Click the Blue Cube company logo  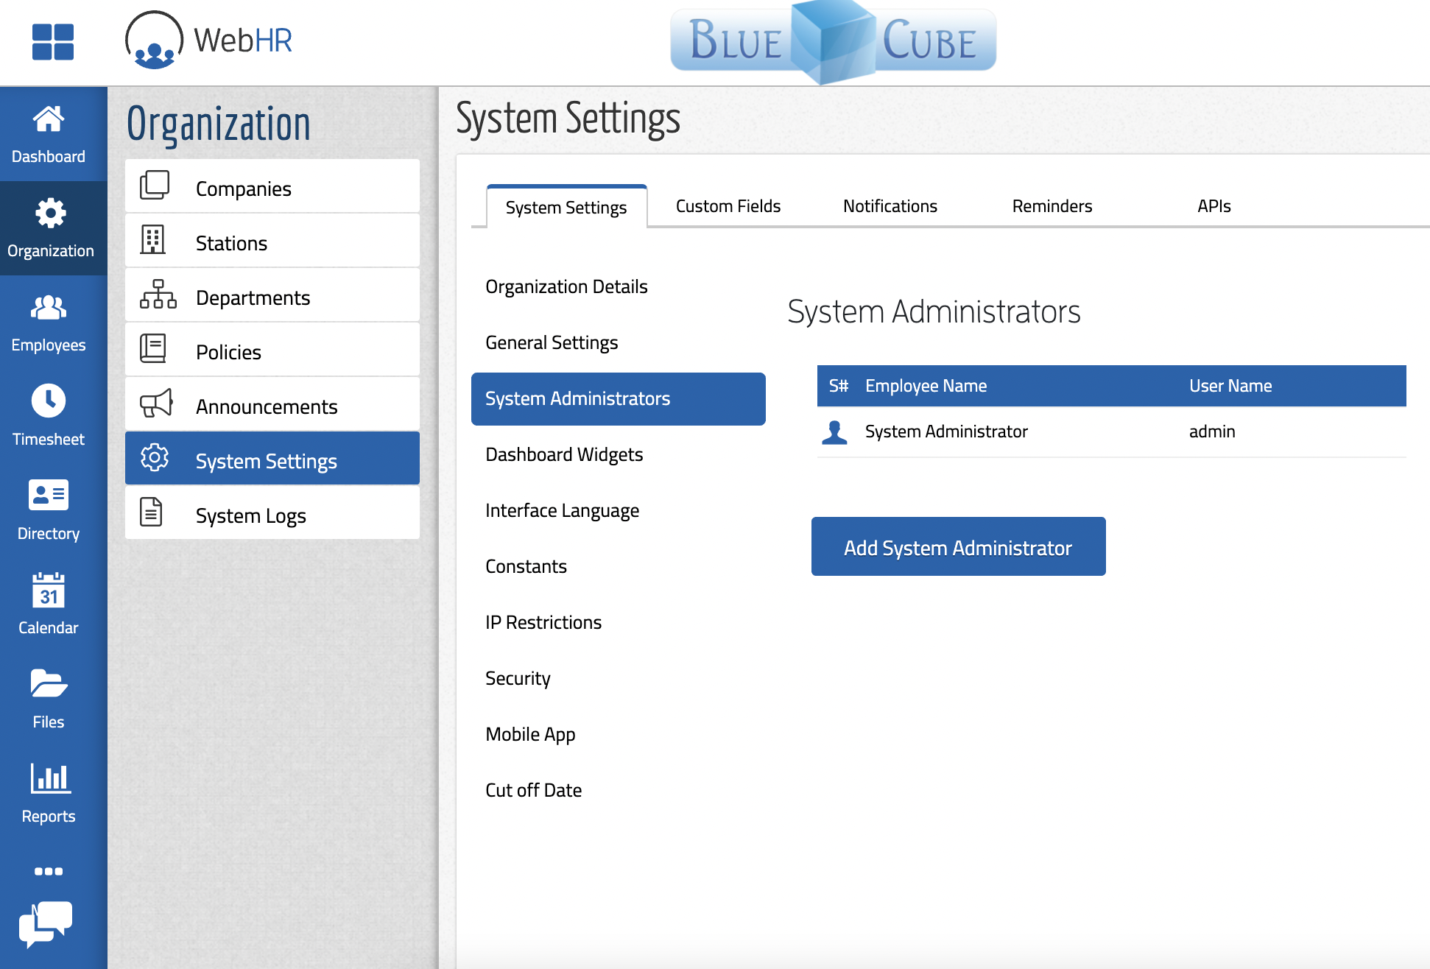(833, 41)
